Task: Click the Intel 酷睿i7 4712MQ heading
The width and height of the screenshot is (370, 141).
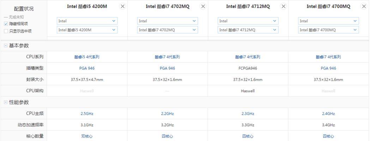Action: [248, 7]
